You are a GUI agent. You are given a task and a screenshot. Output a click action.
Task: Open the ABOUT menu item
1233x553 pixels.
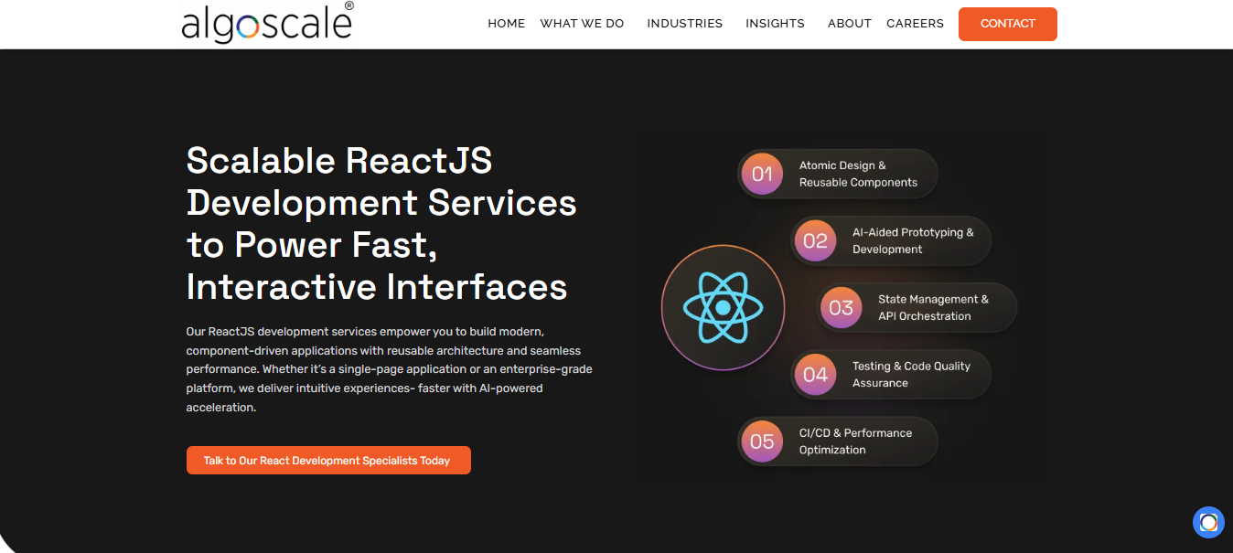pos(850,24)
